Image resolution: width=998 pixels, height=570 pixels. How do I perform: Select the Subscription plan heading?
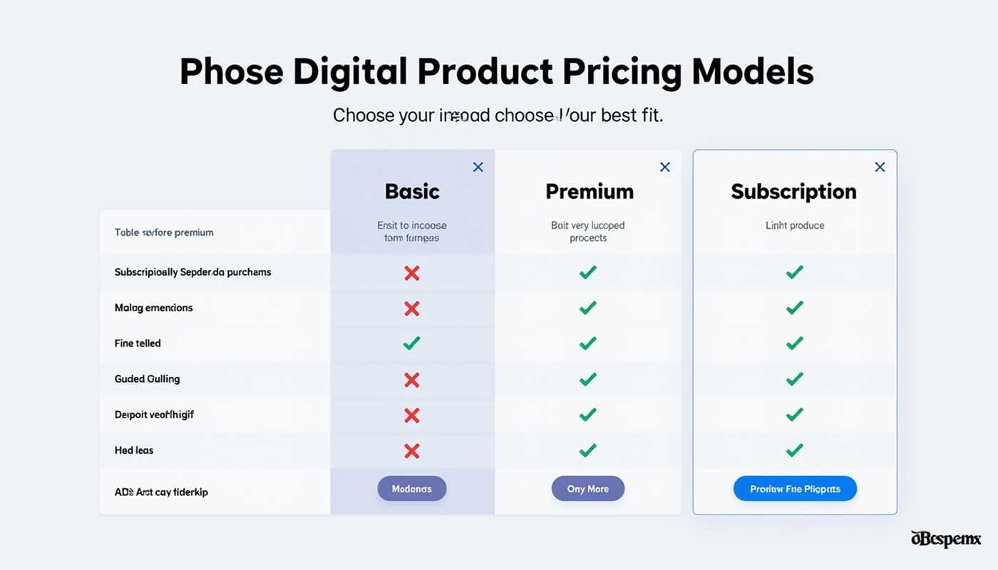point(794,192)
